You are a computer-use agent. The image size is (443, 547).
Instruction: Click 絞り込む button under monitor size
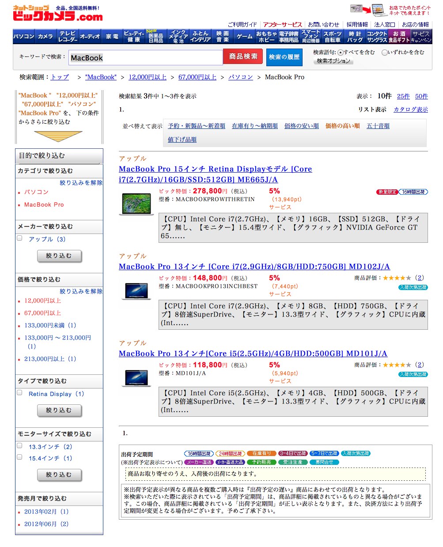pos(59,475)
